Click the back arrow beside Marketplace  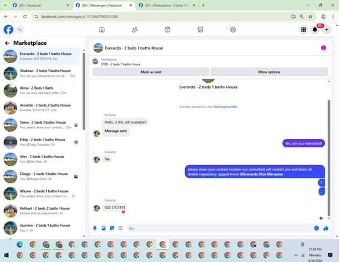click(7, 43)
